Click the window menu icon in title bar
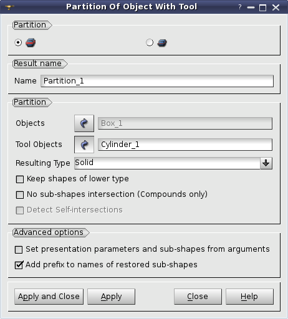This screenshot has height=319, width=288. coord(9,7)
